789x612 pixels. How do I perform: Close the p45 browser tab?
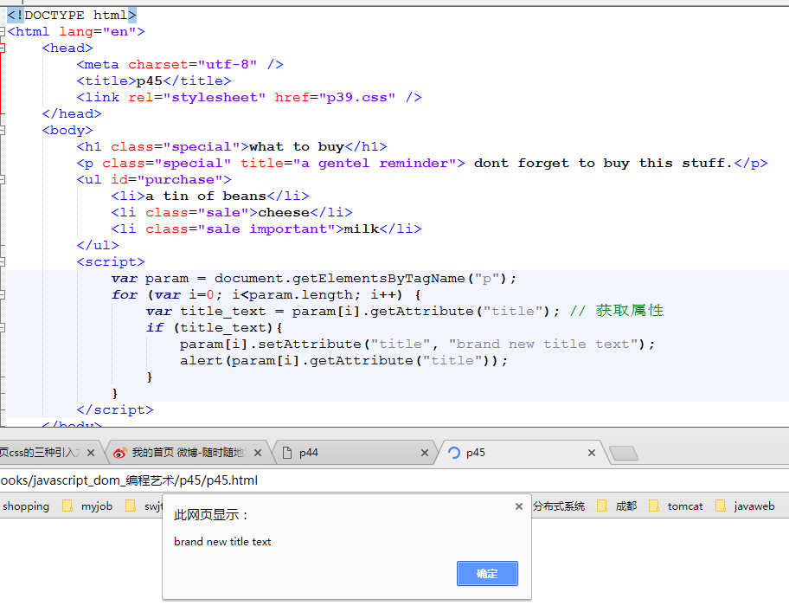tap(592, 453)
